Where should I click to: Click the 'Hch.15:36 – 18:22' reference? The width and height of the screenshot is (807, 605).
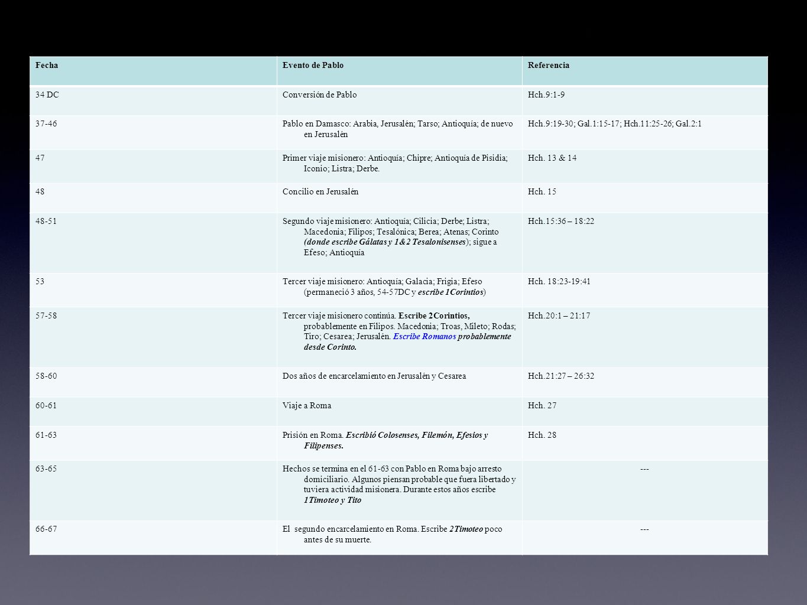tap(645, 243)
